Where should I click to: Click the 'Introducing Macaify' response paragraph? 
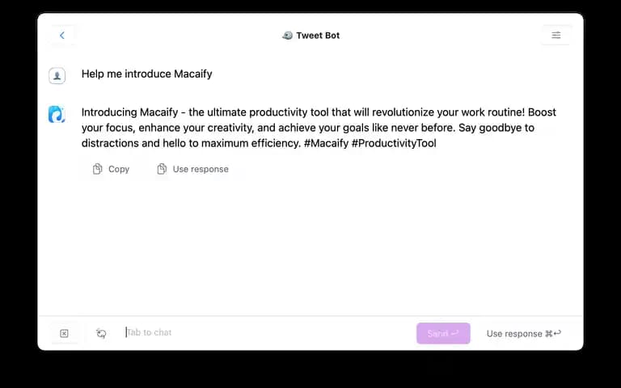(319, 128)
